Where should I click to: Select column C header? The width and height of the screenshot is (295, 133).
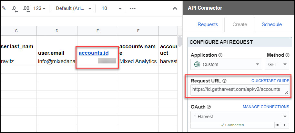pos(18,31)
